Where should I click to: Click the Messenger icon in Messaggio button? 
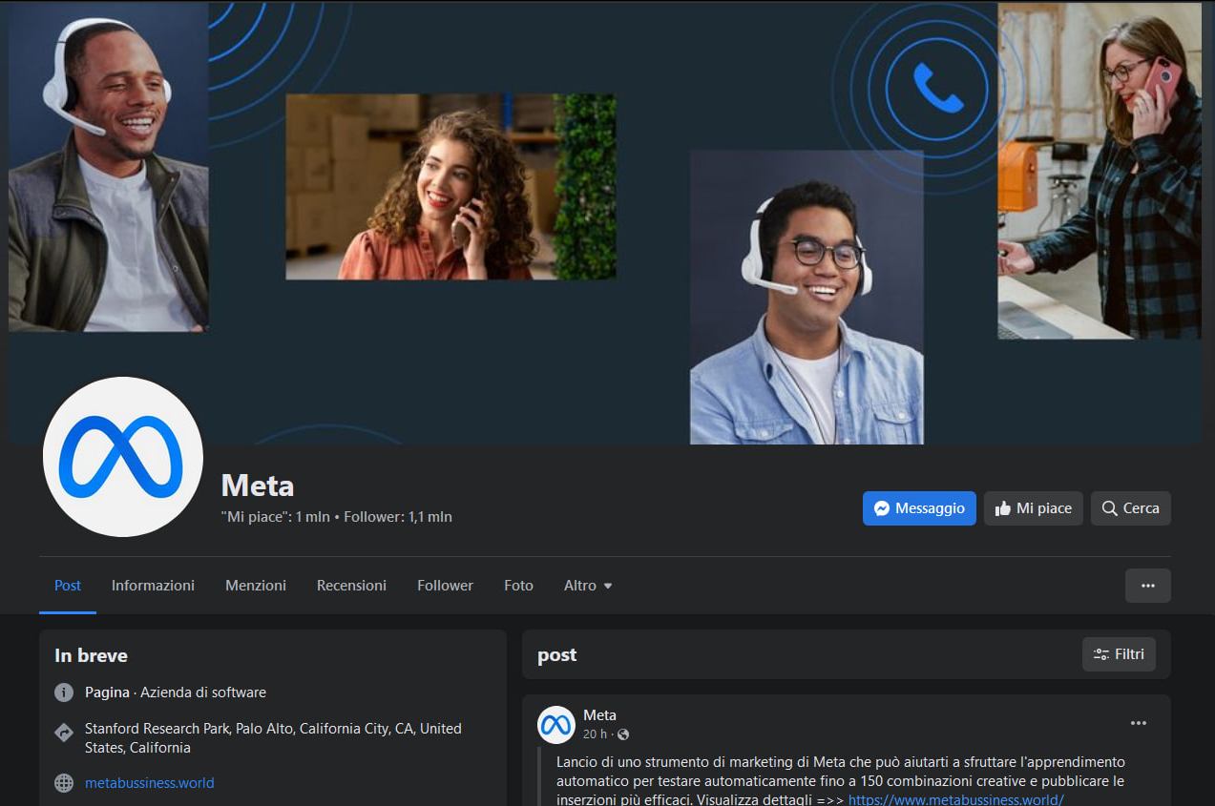[882, 508]
